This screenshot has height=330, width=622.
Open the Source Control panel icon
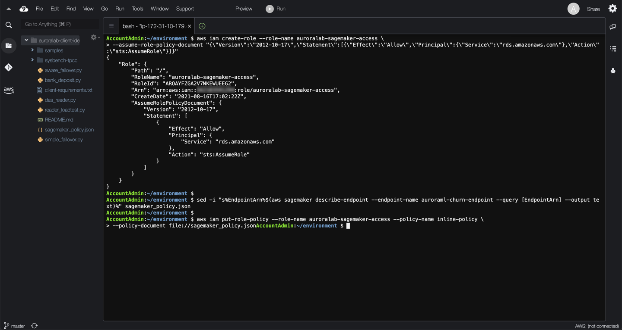pos(9,67)
